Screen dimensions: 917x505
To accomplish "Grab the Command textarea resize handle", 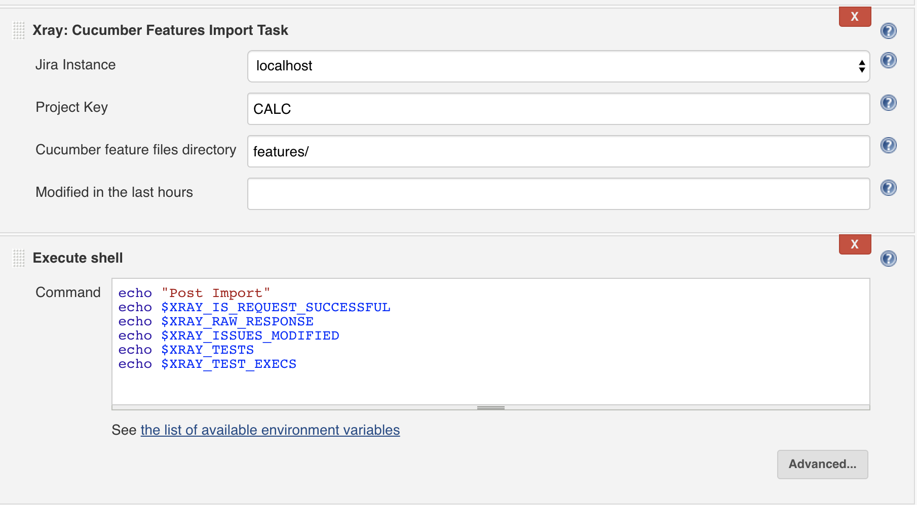I will tap(490, 407).
